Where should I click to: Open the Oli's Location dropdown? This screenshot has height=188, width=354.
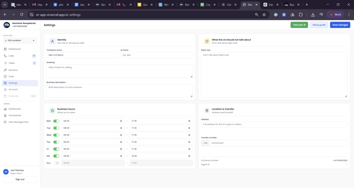[20, 41]
